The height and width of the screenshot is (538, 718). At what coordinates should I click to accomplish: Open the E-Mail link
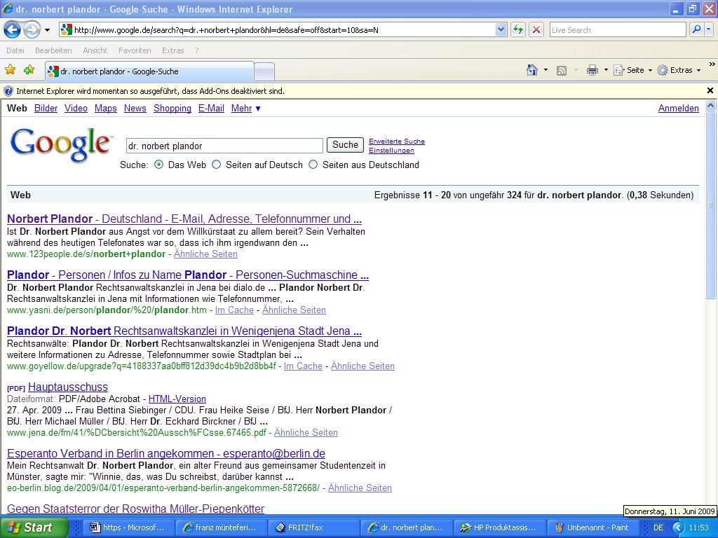click(211, 109)
